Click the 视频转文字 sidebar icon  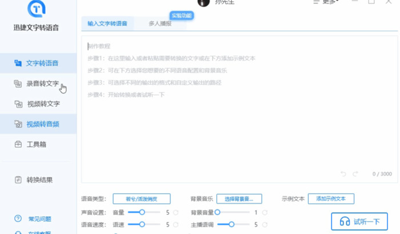(x=18, y=104)
